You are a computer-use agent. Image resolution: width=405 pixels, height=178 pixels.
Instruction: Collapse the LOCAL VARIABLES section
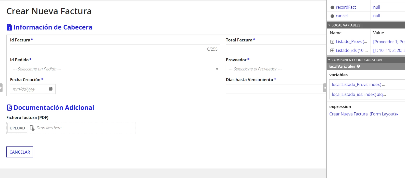pyautogui.click(x=329, y=25)
